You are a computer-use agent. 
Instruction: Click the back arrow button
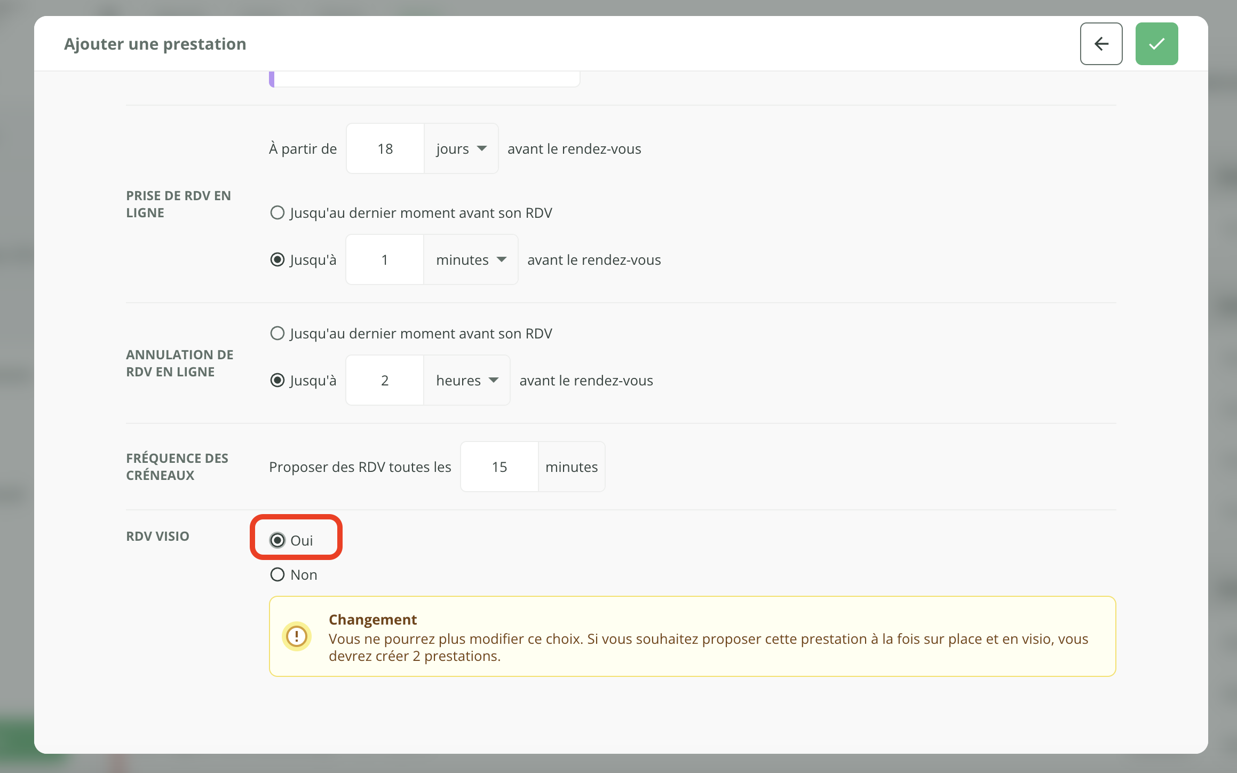[x=1101, y=44]
